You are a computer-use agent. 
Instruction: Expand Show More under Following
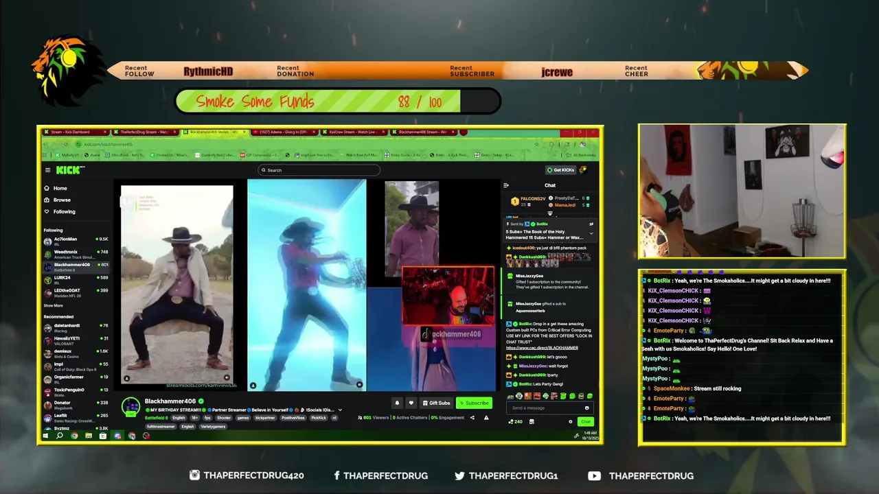coord(54,305)
